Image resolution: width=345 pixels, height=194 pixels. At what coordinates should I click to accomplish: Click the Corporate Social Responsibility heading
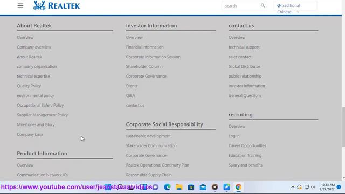(164, 124)
